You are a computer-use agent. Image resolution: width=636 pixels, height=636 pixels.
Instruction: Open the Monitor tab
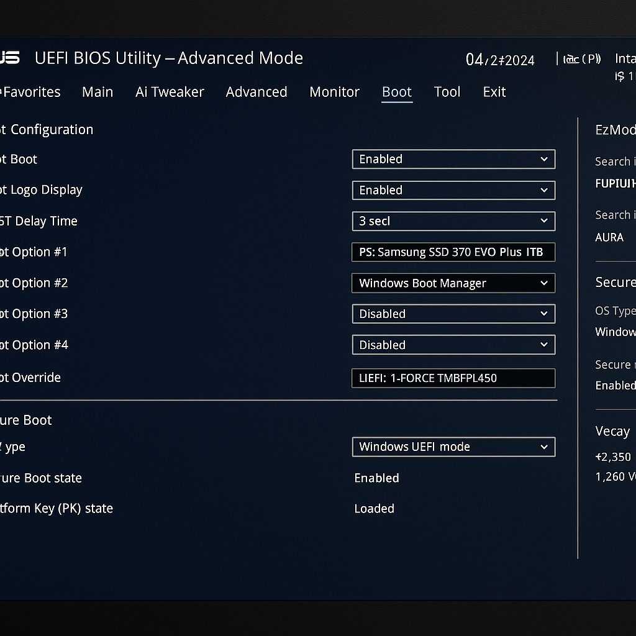(x=334, y=92)
